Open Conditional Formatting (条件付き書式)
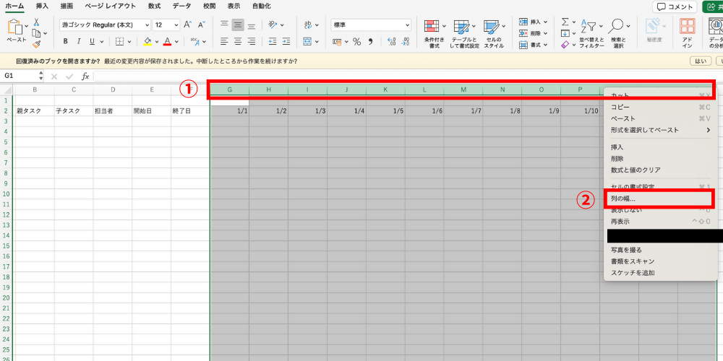 tap(435, 33)
